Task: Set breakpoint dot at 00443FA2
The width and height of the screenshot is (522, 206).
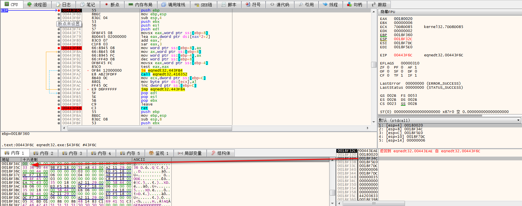Action: (59, 74)
